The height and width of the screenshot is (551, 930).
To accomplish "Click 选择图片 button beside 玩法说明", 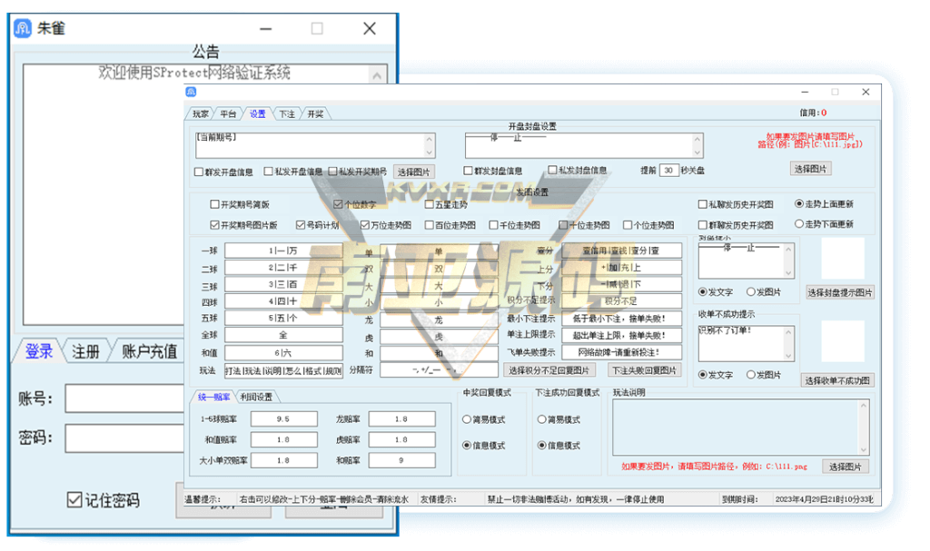I will [x=846, y=467].
